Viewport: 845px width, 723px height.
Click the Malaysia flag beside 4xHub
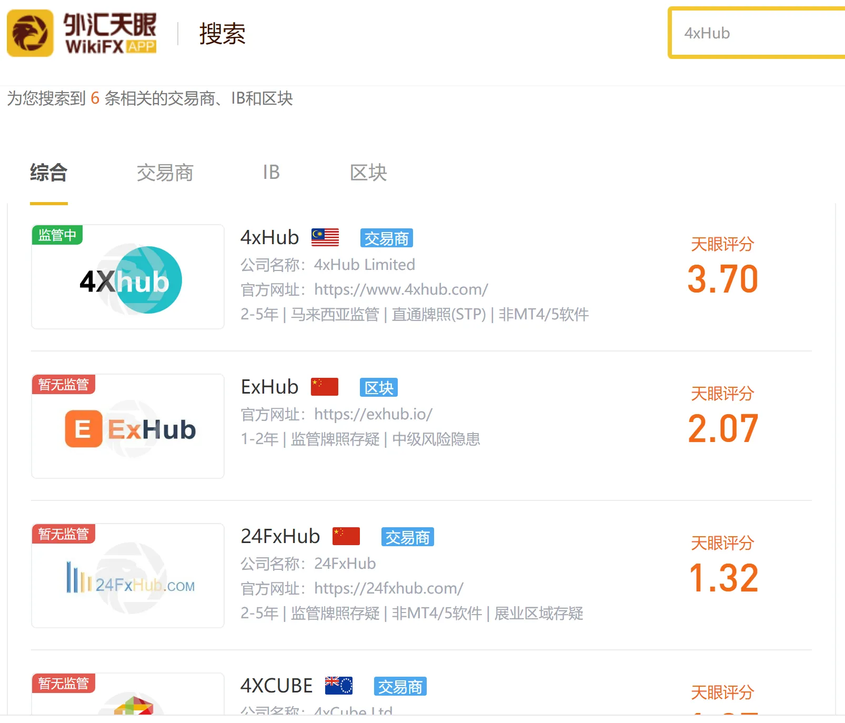pos(325,238)
